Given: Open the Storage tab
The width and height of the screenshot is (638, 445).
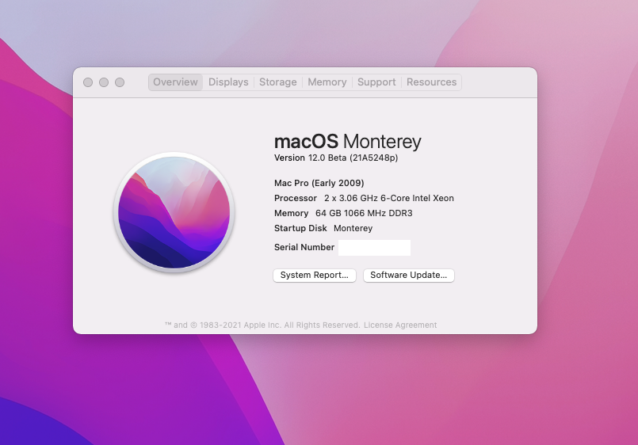Looking at the screenshot, I should tap(278, 82).
